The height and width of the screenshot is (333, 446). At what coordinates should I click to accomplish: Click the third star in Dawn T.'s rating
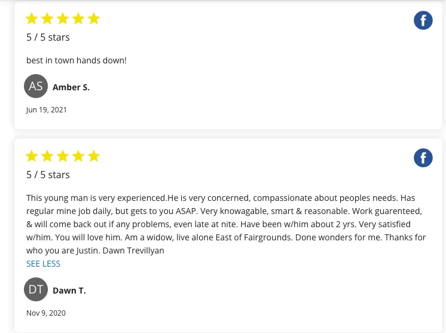63,157
